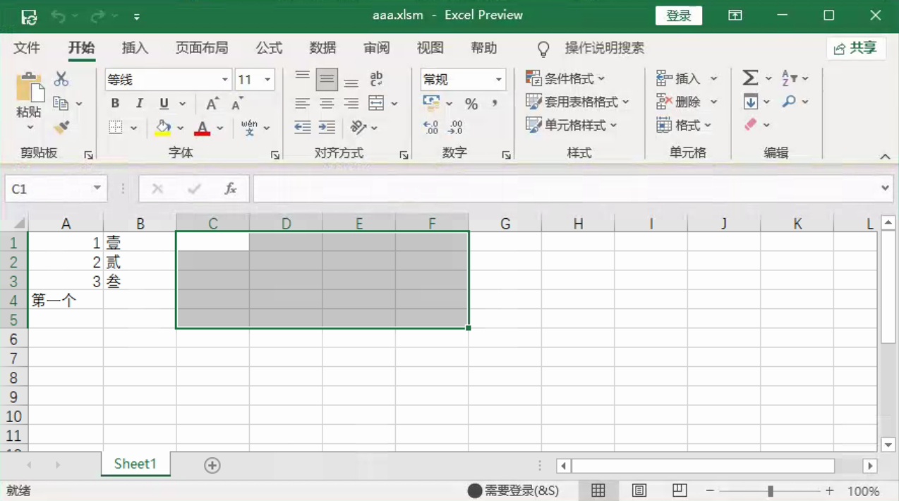
Task: Click the increase indent icon
Action: [327, 127]
